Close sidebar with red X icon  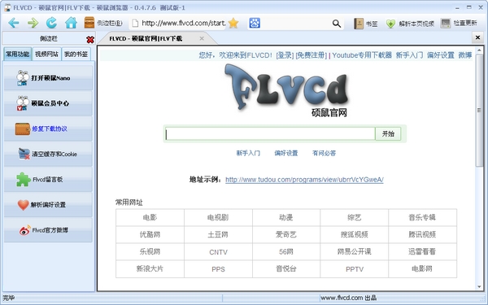90,40
